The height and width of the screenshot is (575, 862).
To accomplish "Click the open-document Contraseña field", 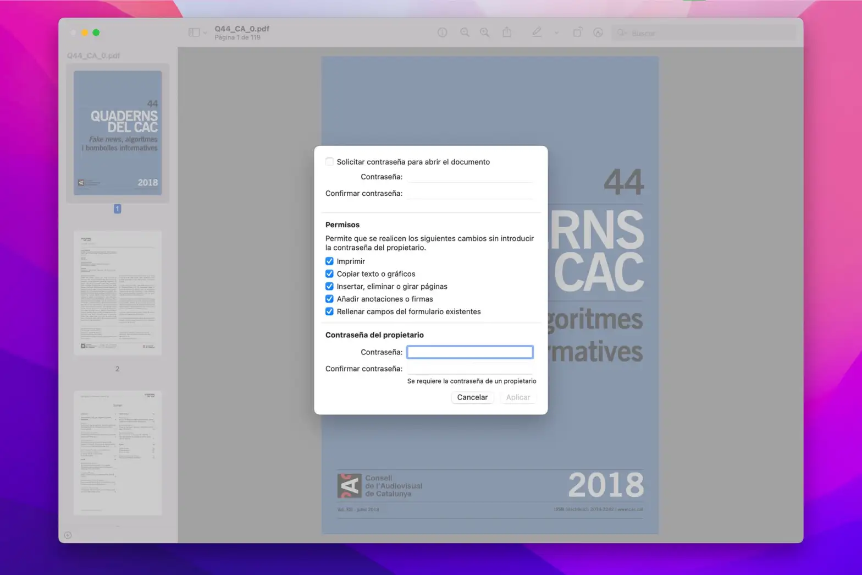I will [470, 177].
